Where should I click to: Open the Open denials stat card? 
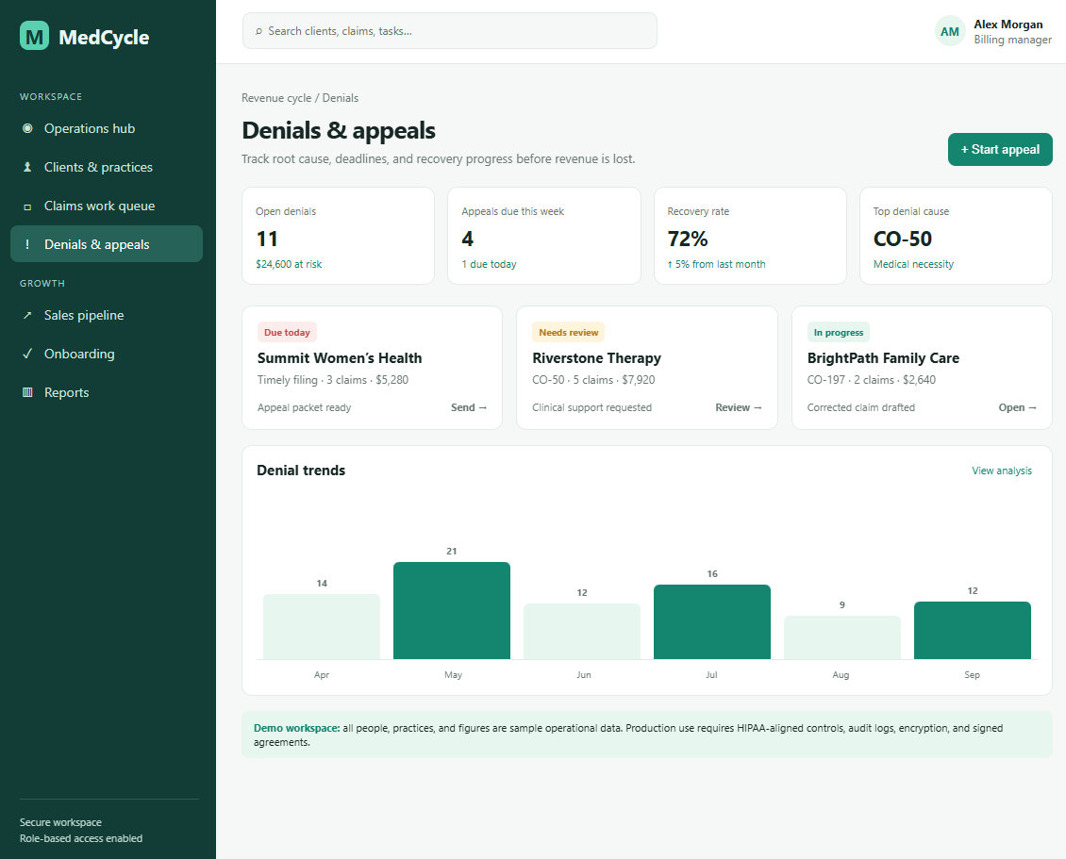click(338, 236)
